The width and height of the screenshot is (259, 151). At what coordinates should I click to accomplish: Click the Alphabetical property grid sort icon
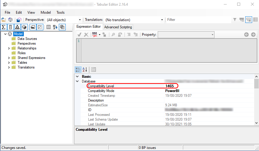click(85, 70)
